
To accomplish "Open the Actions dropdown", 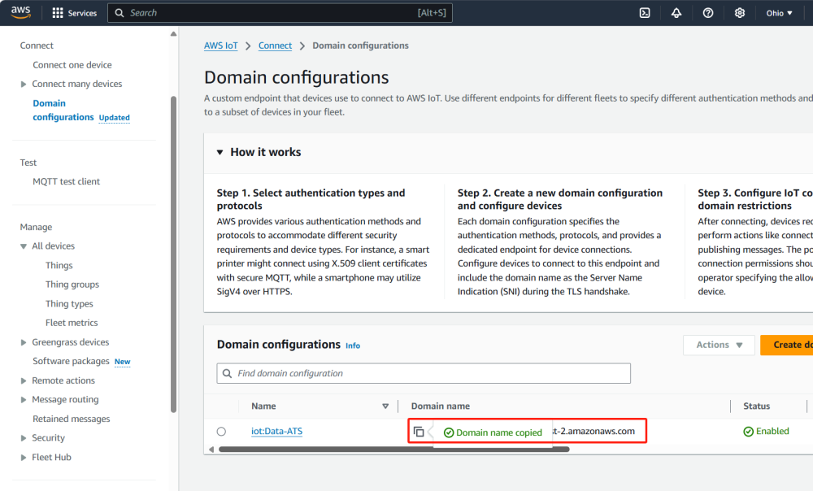I will tap(719, 345).
